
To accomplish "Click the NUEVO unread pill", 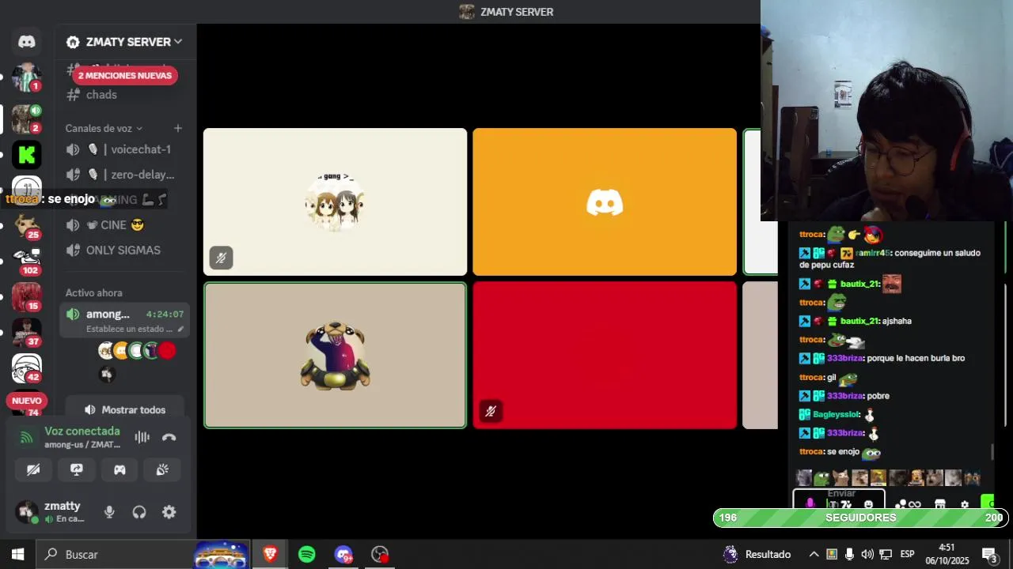I will coord(27,401).
